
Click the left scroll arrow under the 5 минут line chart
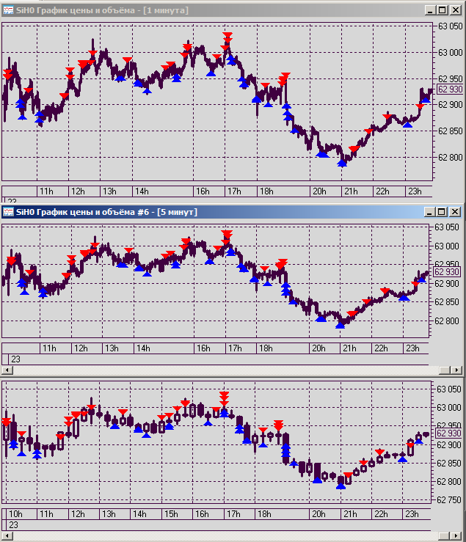[7, 370]
